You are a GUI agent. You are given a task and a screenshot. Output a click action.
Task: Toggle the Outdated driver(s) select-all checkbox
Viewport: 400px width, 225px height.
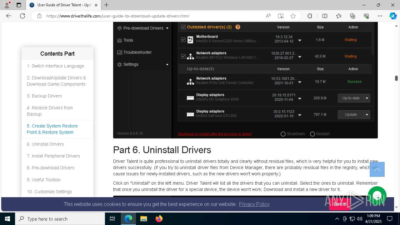click(x=183, y=27)
